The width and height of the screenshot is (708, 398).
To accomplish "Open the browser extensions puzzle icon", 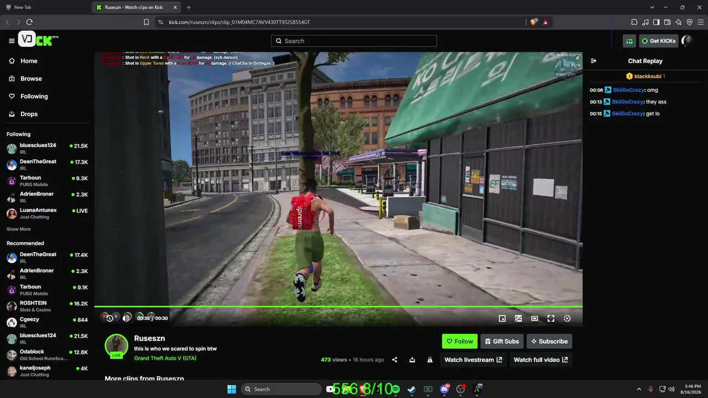I will (634, 22).
